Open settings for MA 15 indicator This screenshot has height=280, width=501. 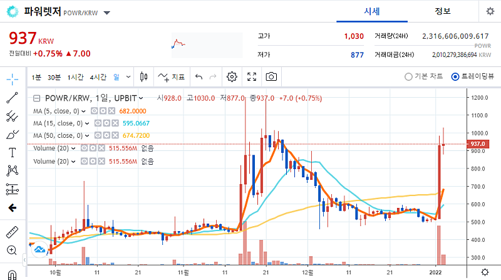point(106,123)
